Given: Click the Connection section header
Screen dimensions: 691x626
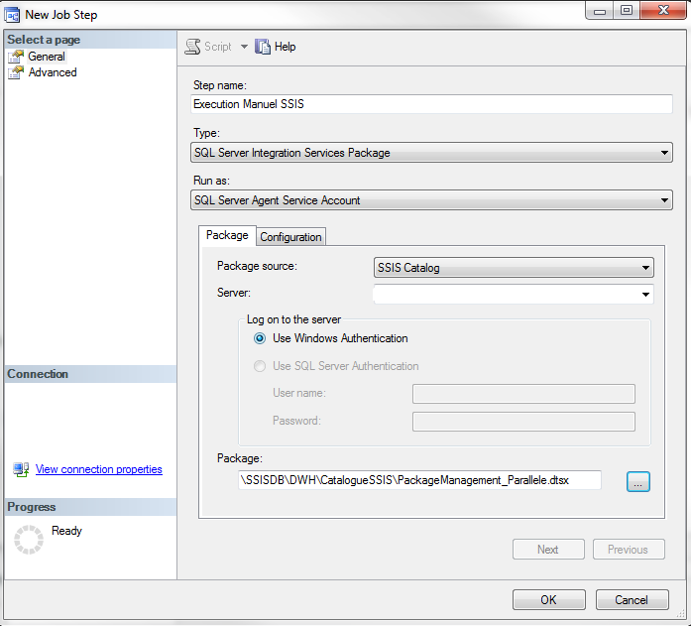Looking at the screenshot, I should pos(90,374).
